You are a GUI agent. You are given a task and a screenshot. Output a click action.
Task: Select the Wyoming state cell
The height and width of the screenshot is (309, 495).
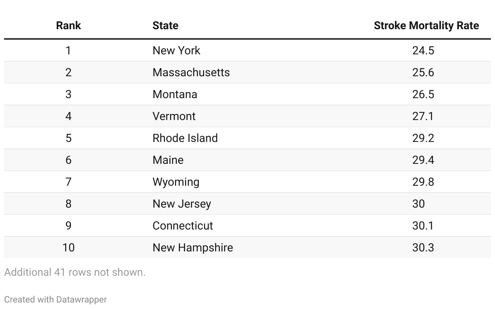(176, 182)
